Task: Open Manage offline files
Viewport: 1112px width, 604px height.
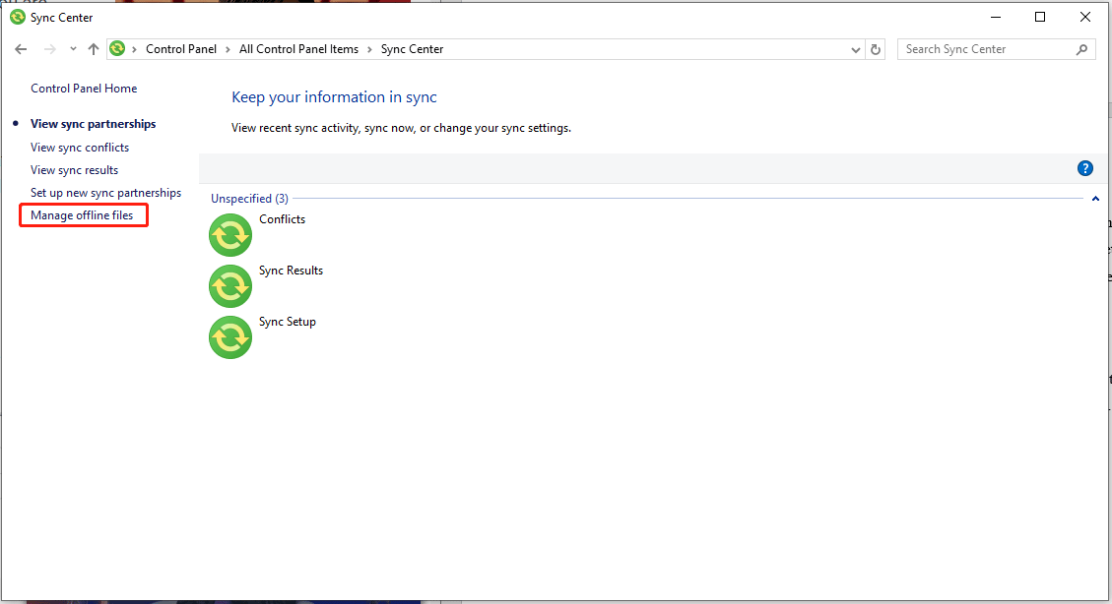Action: (x=82, y=215)
